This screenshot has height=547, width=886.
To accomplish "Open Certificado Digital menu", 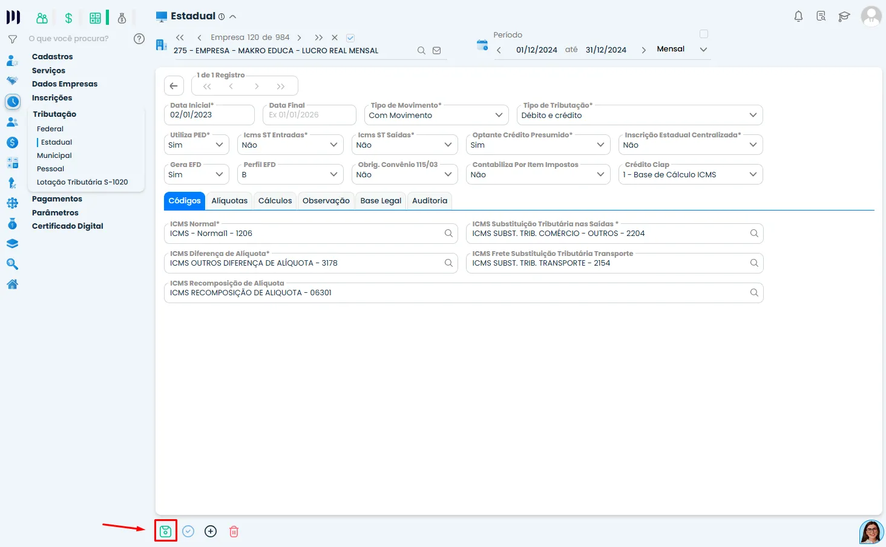I will point(68,226).
